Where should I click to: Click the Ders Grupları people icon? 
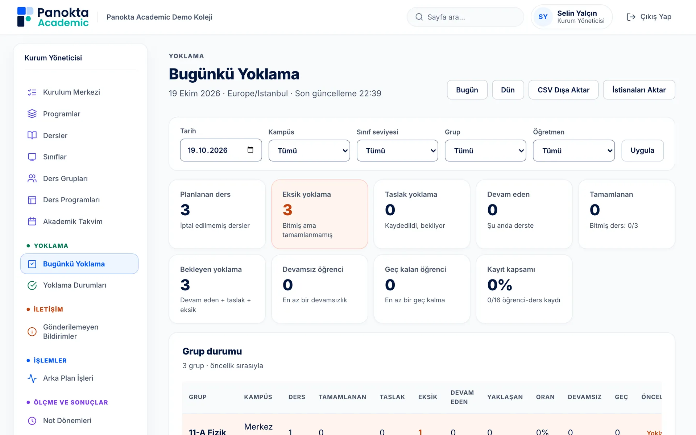(x=32, y=178)
